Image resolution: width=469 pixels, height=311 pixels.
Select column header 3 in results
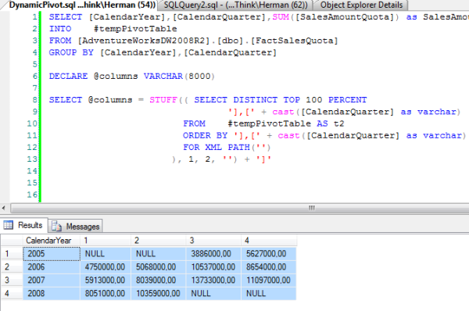coord(213,241)
